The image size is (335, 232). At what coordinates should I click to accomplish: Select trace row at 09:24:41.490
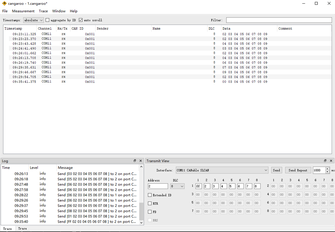tap(168, 48)
